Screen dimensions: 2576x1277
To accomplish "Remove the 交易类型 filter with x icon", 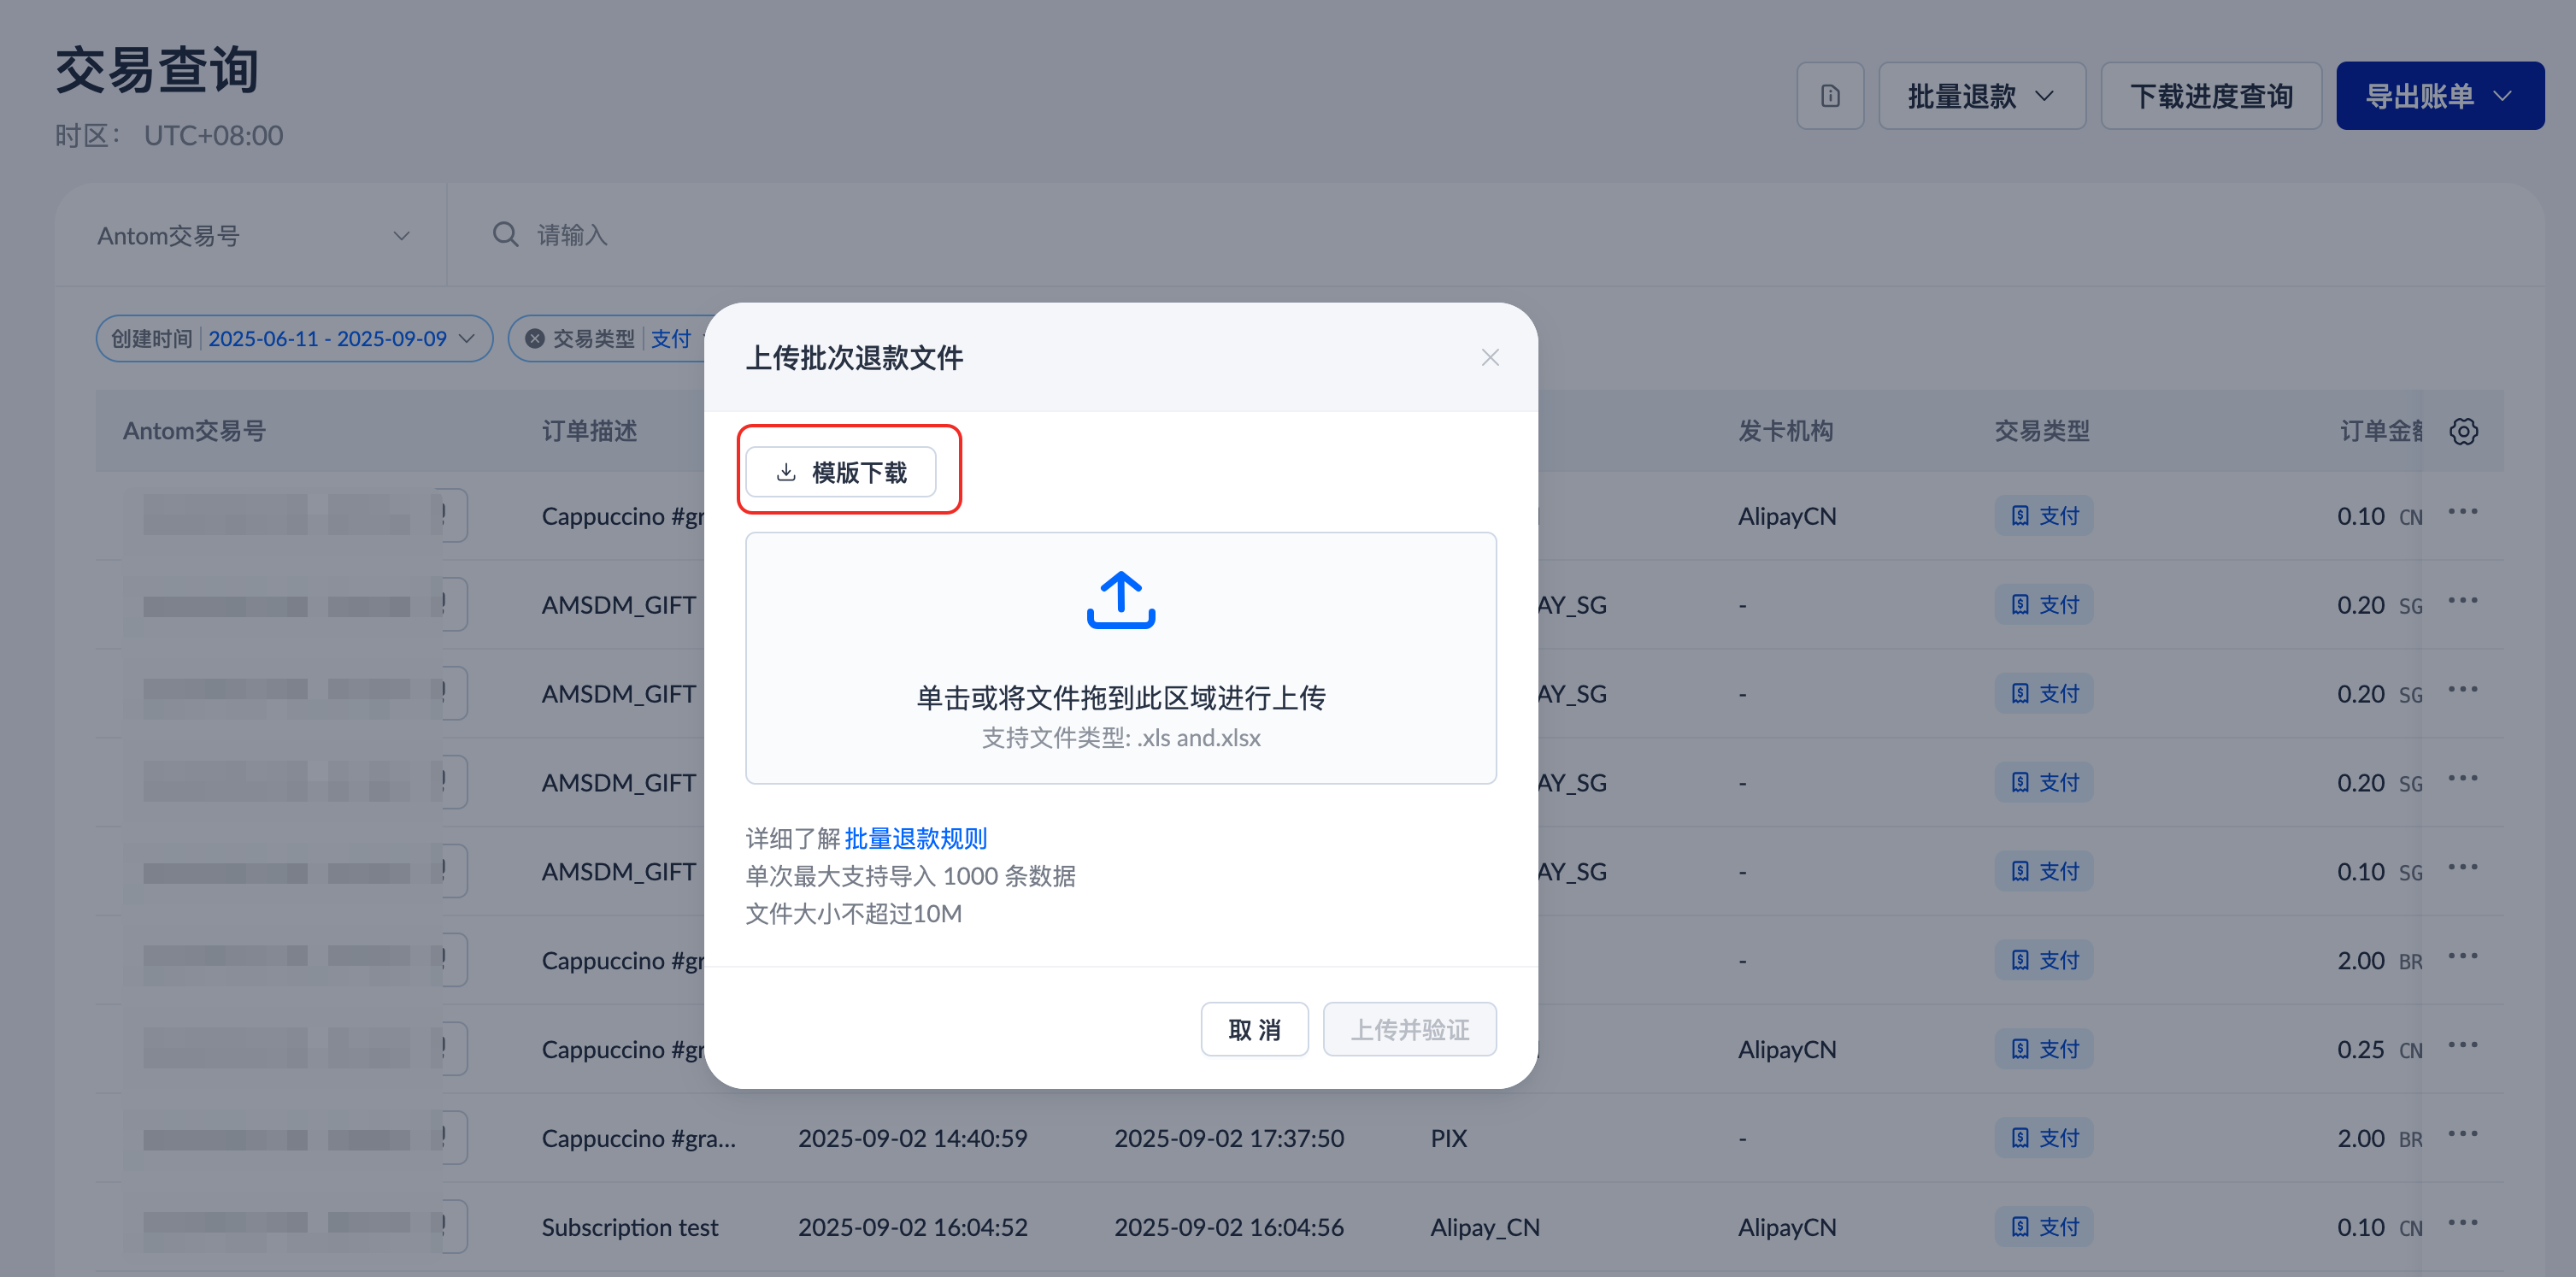I will 535,339.
